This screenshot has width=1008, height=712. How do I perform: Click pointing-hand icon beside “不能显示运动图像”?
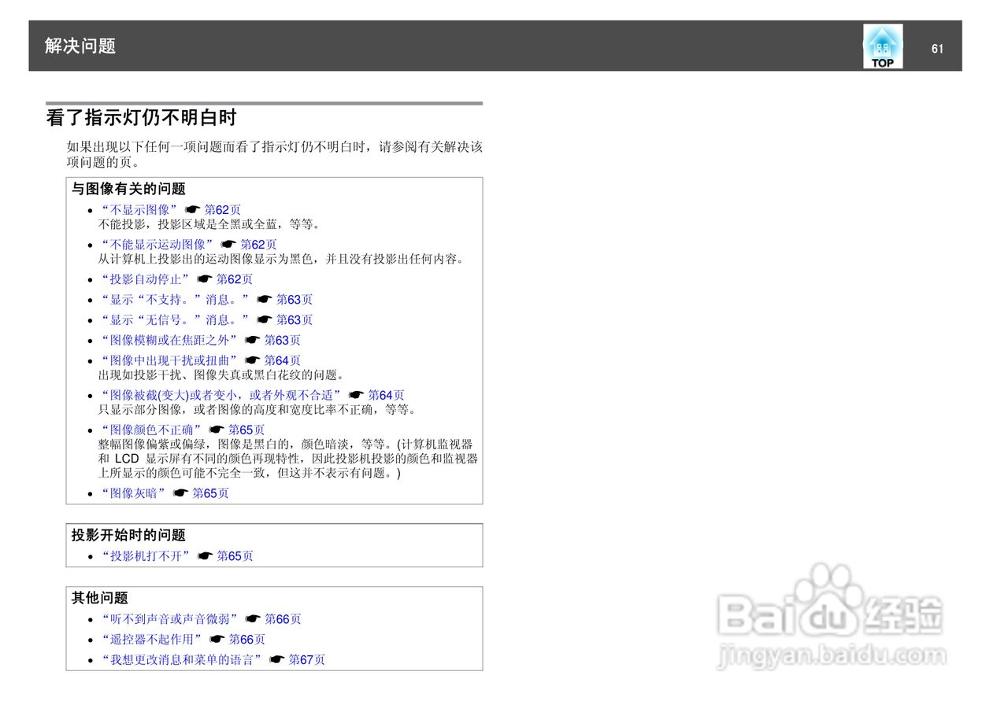(x=229, y=245)
